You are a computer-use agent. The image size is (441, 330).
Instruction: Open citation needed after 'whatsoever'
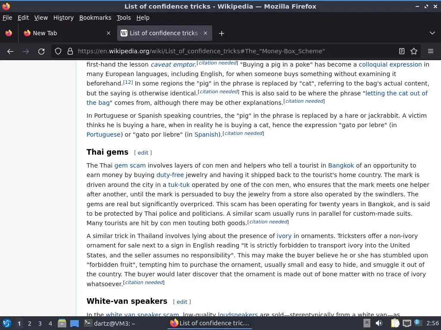tap(144, 282)
